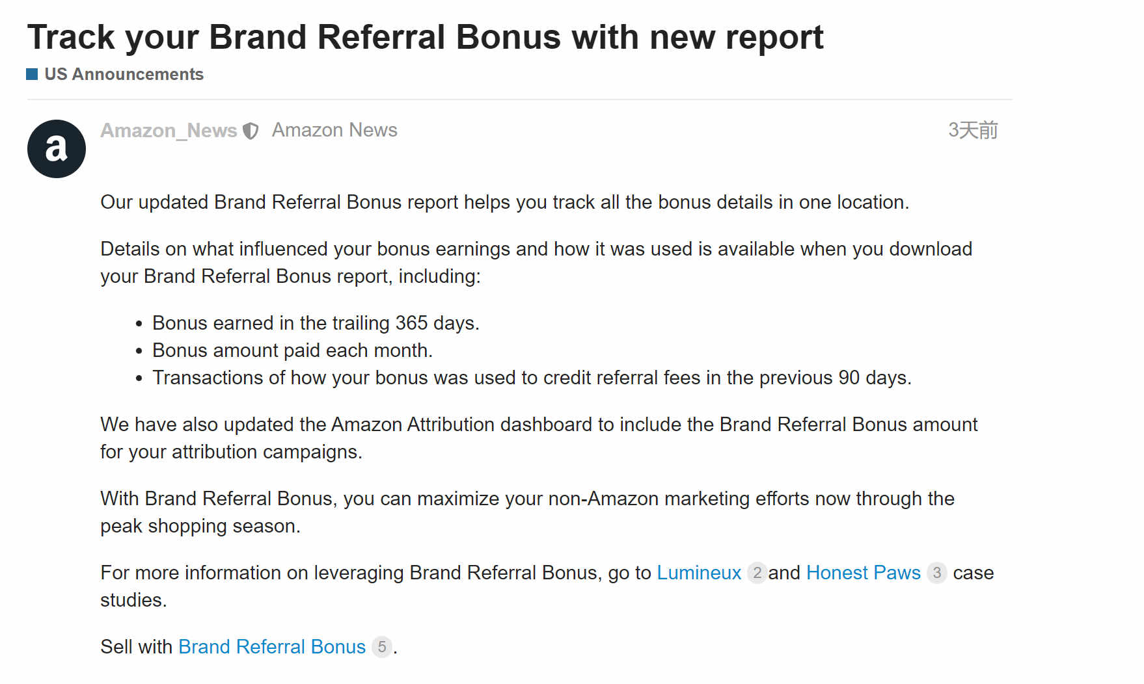The width and height of the screenshot is (1144, 684).
Task: Click the bullet about previous 90 days transactions
Action: click(x=532, y=378)
